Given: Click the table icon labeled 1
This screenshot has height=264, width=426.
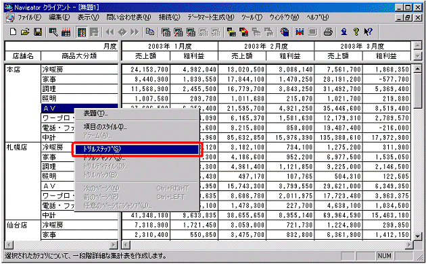Looking at the screenshot, I should click(166, 32).
